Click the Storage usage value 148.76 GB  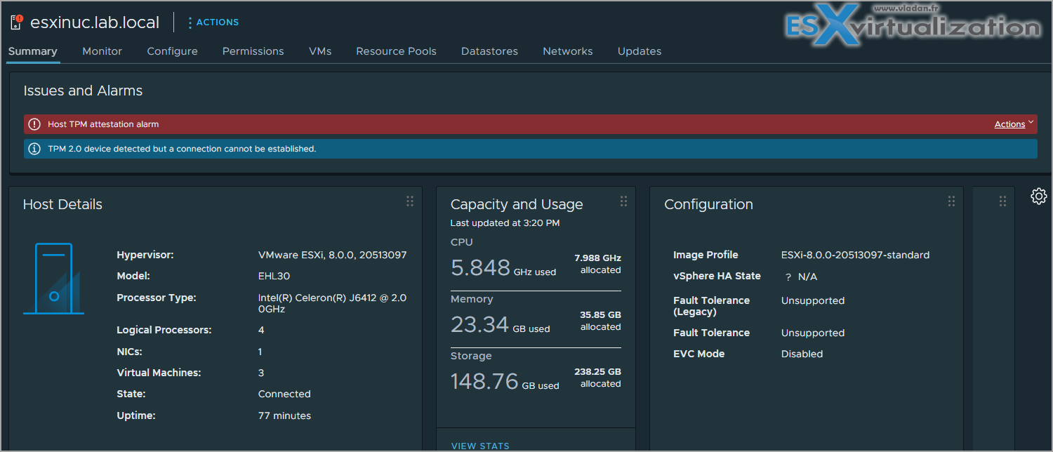505,381
